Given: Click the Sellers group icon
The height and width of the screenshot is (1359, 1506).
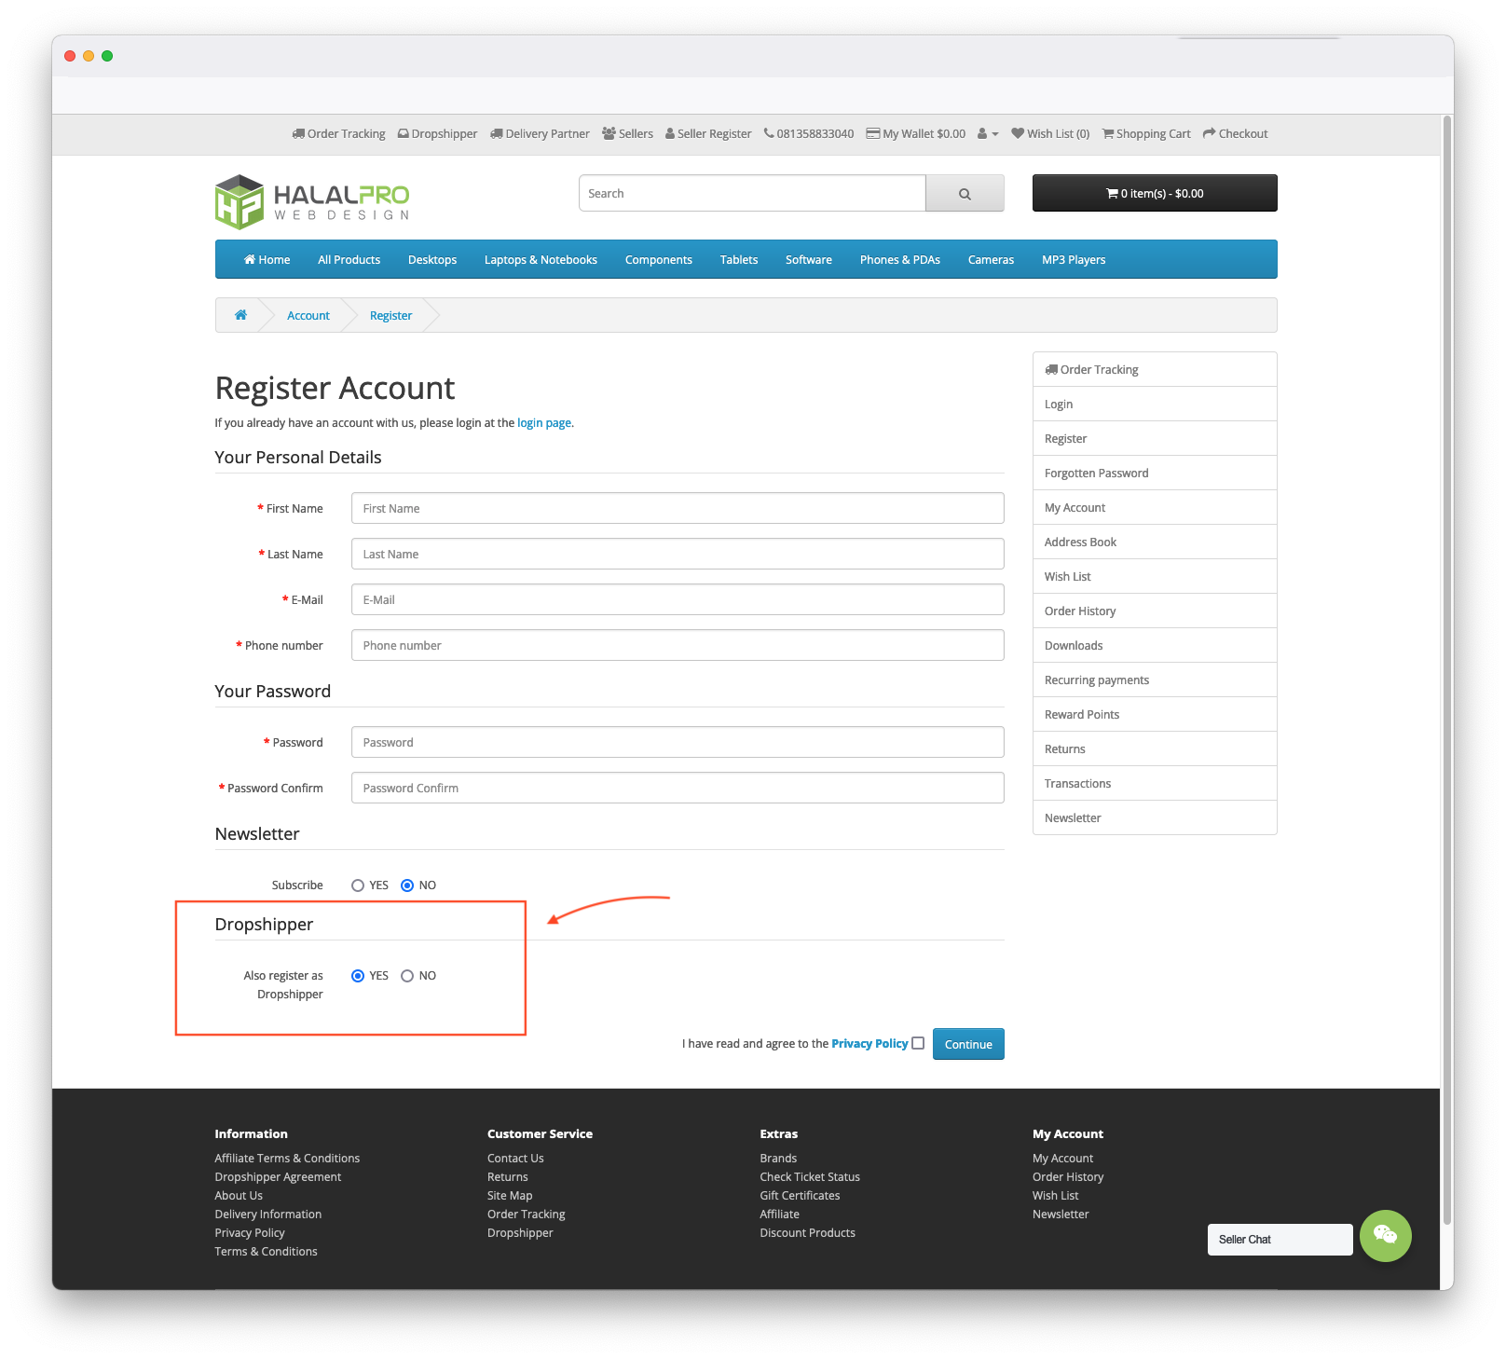Looking at the screenshot, I should 608,133.
